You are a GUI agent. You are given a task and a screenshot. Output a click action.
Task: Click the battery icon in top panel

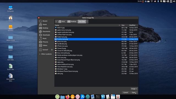click(x=148, y=1)
